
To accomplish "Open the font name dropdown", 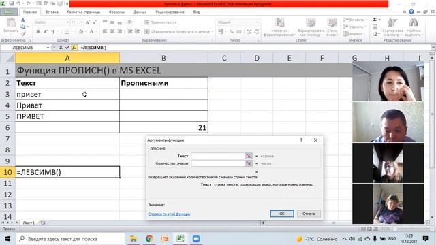I will click(x=67, y=22).
